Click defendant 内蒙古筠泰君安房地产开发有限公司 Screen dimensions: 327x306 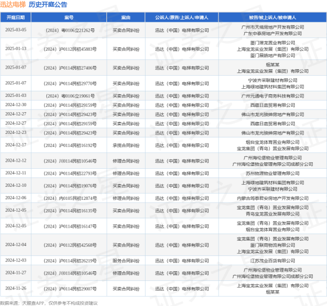272,198
